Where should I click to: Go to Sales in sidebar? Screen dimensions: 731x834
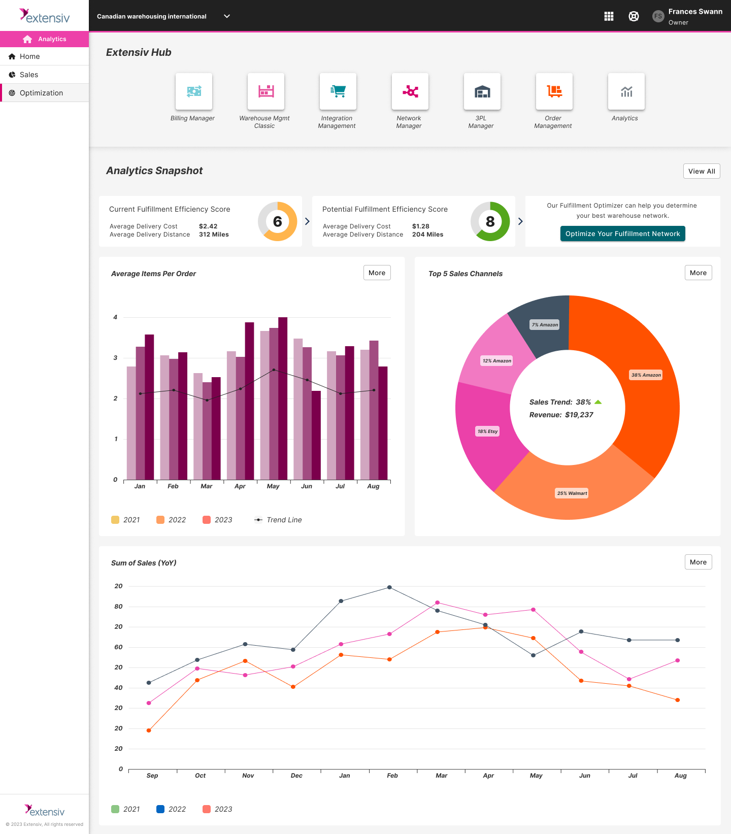click(x=45, y=75)
